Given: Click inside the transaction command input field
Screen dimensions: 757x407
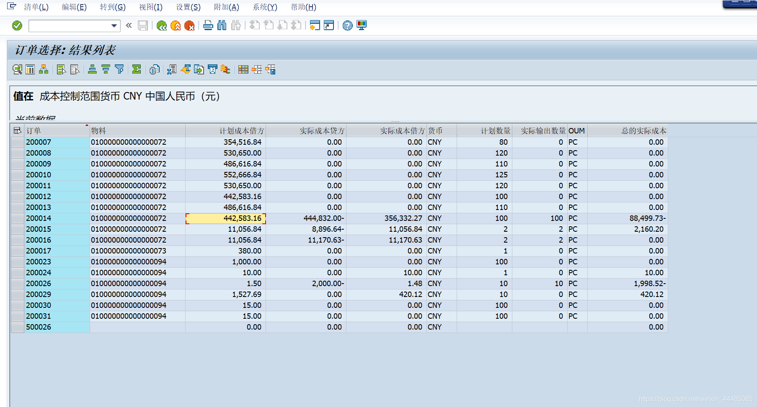Looking at the screenshot, I should point(70,26).
